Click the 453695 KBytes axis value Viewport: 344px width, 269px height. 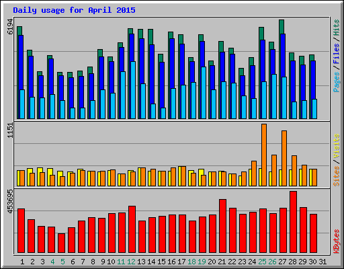pyautogui.click(x=10, y=201)
